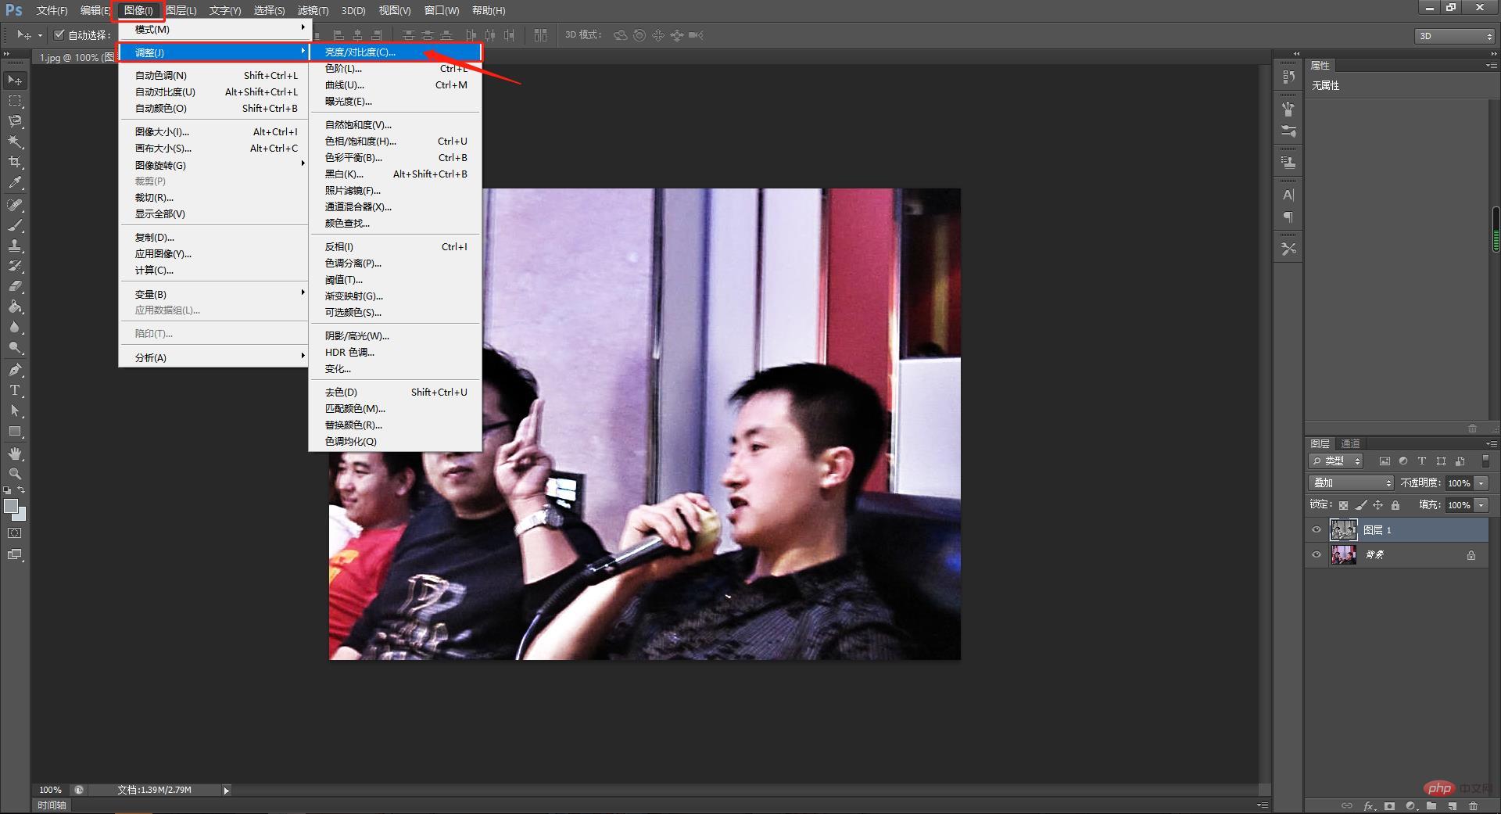
Task: Choose 亮度/对比度(C) menu item
Action: click(396, 52)
